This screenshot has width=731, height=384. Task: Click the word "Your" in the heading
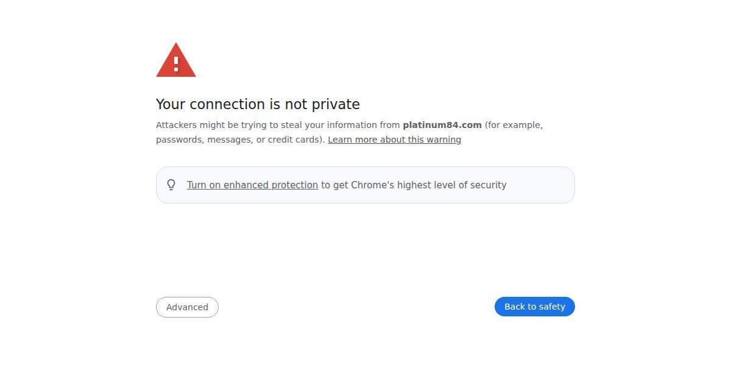pyautogui.click(x=170, y=104)
